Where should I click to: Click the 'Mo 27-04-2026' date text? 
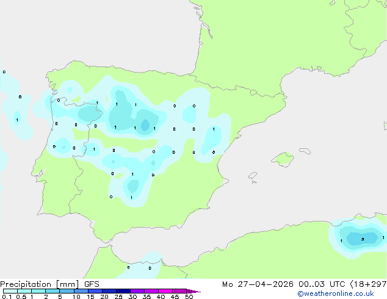[258, 284]
